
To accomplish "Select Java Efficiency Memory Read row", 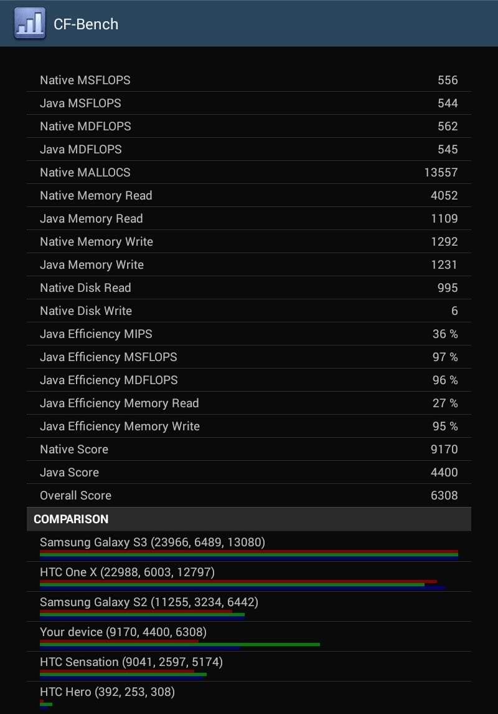I will (x=249, y=403).
